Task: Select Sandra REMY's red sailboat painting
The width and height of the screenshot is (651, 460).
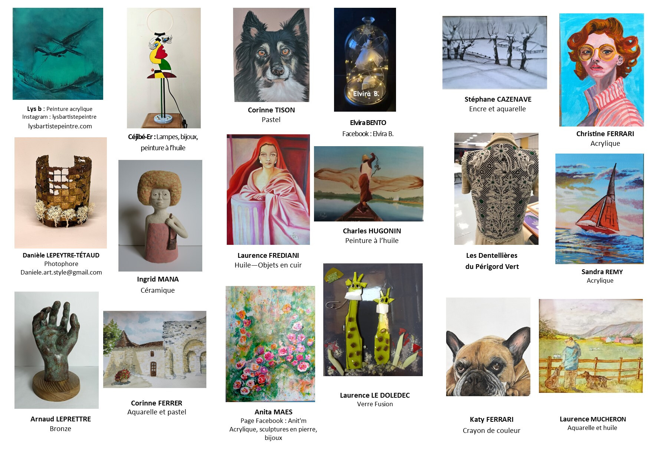Action: 599,209
